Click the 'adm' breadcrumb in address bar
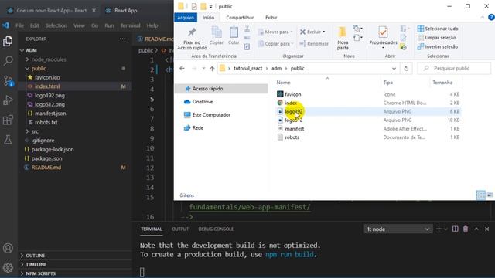495x278 pixels. [x=276, y=69]
